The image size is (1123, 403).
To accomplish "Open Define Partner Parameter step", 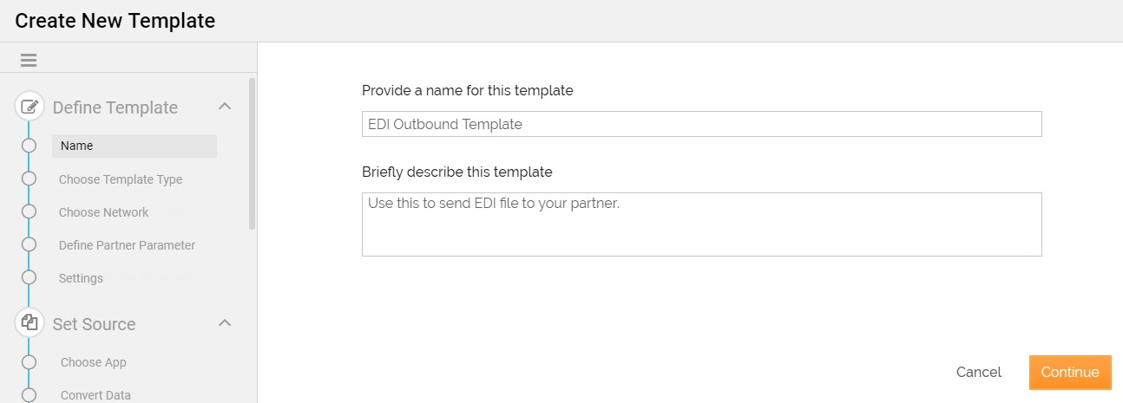I will point(127,245).
